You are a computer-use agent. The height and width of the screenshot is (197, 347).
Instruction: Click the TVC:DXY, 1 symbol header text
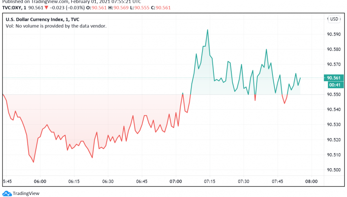pos(14,8)
